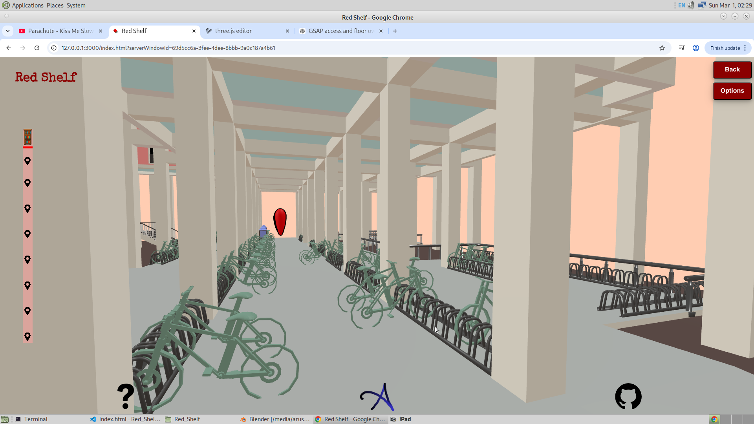This screenshot has height=424, width=754.
Task: Select the topmost location pin in the sidebar
Action: [27, 161]
